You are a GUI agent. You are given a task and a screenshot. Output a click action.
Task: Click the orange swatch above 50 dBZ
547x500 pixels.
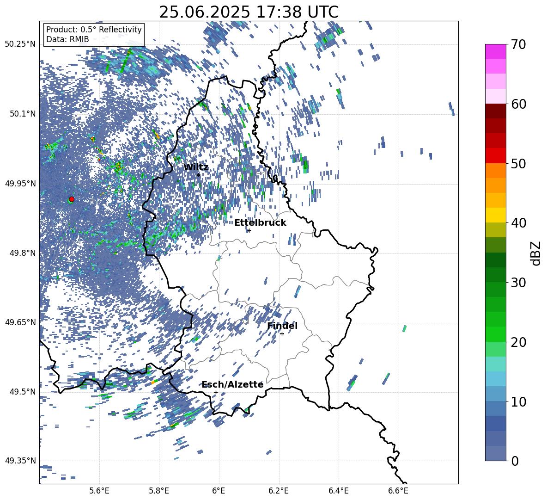(x=495, y=171)
